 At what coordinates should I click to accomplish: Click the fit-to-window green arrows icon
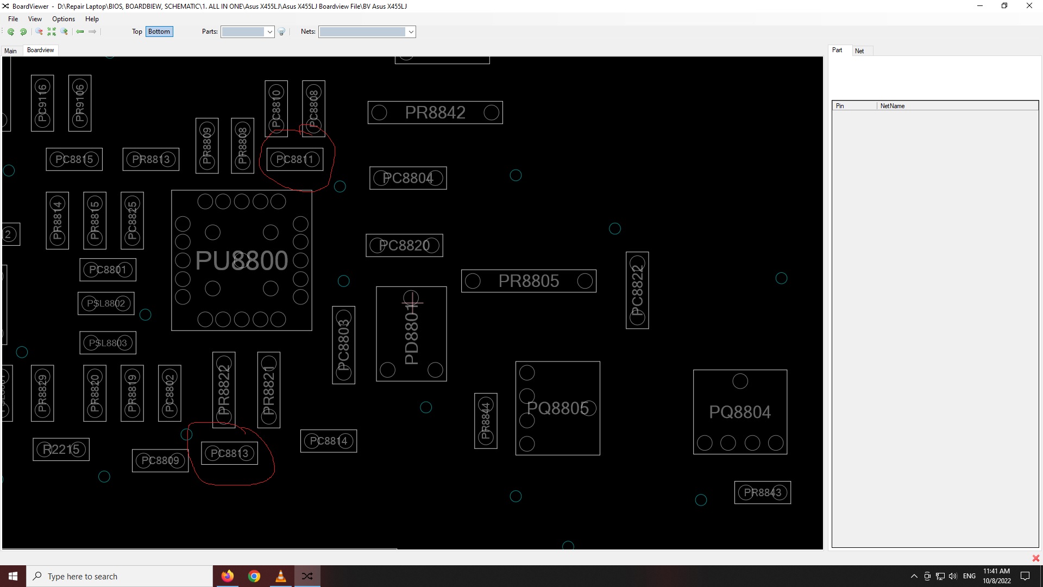52,32
